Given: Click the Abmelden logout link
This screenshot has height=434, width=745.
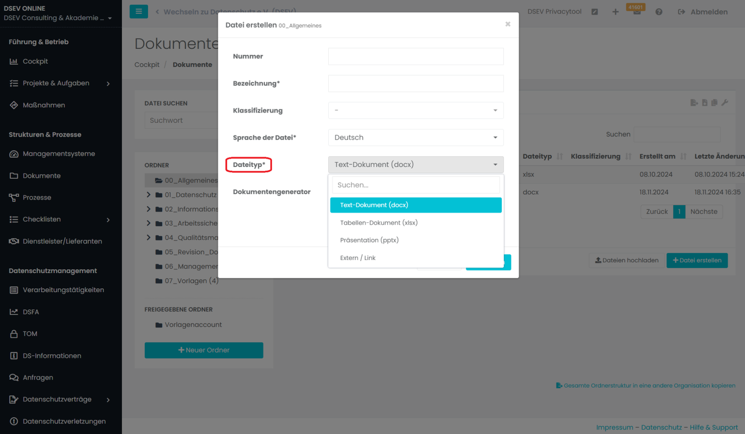Looking at the screenshot, I should point(702,12).
